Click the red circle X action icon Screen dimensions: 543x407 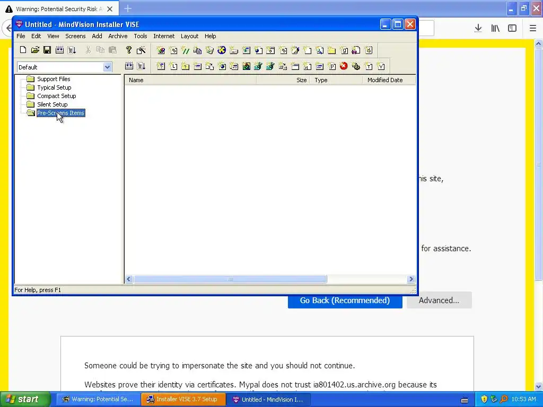click(344, 66)
